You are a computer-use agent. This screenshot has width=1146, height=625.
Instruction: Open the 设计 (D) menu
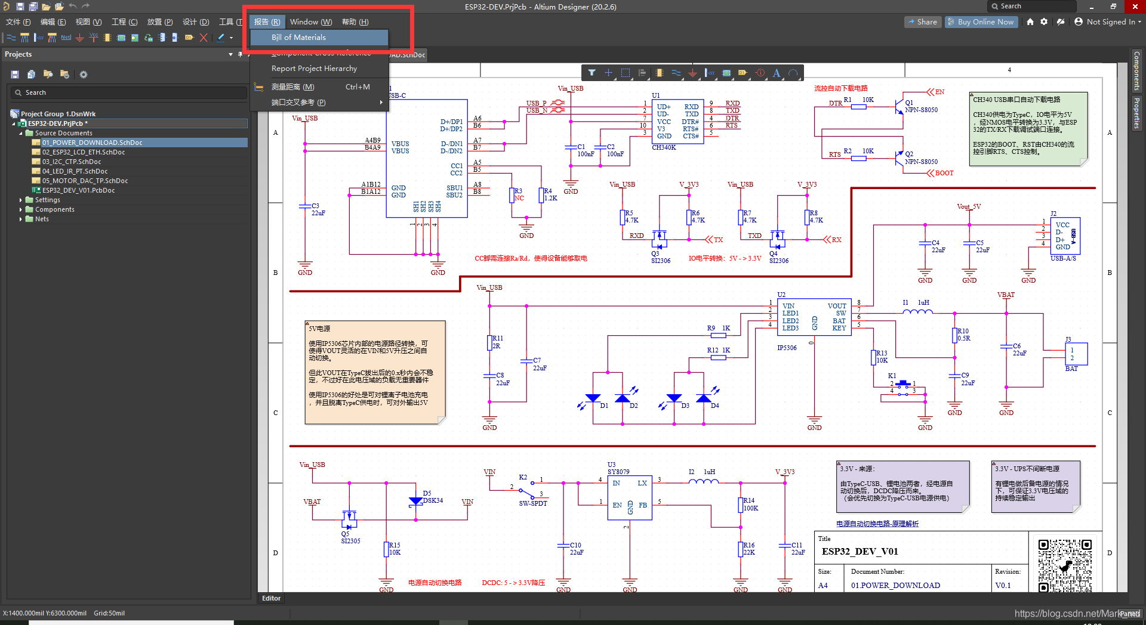point(196,21)
